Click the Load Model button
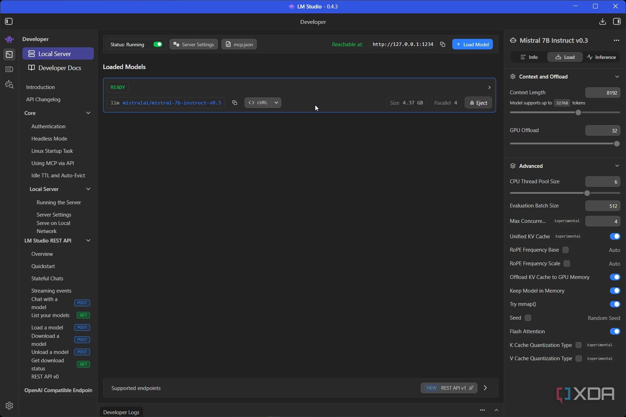 tap(473, 45)
